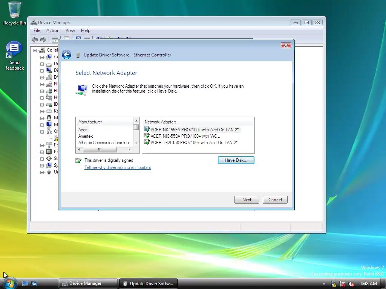
Task: Select the DVD/CD-ROM drives icon in tree
Action: pyautogui.click(x=49, y=77)
